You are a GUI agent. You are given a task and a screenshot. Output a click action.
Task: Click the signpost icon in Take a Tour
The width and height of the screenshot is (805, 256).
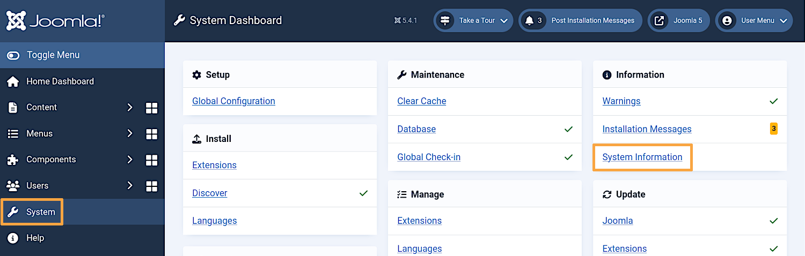point(445,21)
